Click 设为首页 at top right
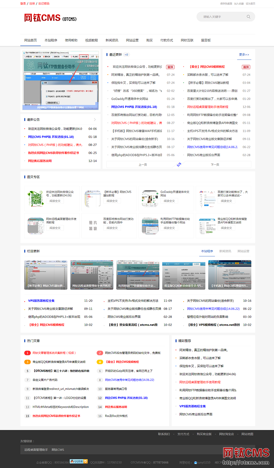The width and height of the screenshot is (274, 468). click(x=251, y=3)
